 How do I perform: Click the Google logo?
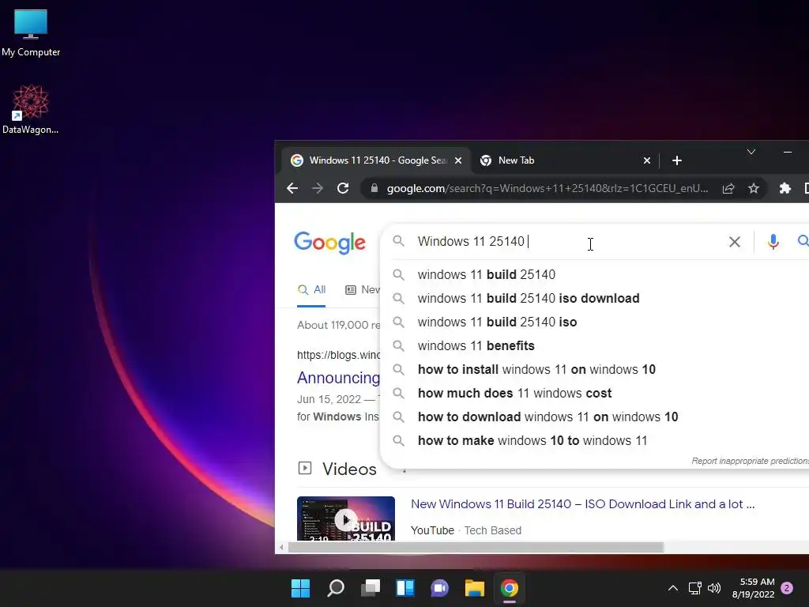329,243
